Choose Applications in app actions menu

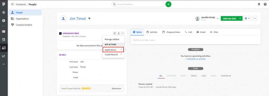coord(113,50)
